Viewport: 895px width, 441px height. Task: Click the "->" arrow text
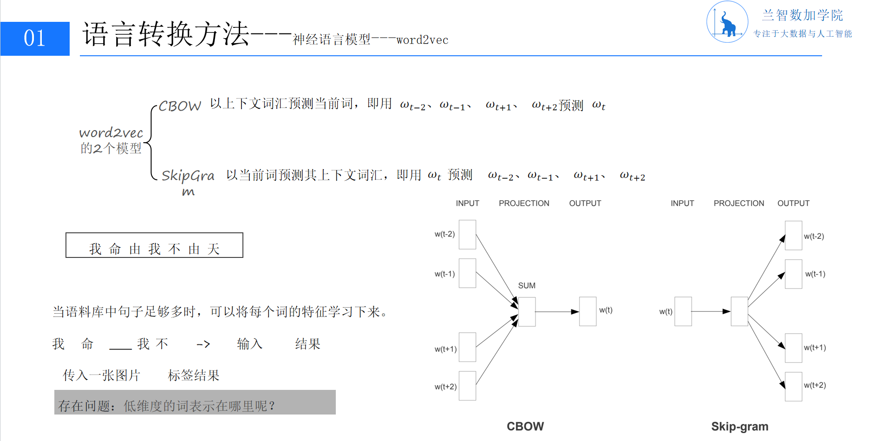(203, 344)
